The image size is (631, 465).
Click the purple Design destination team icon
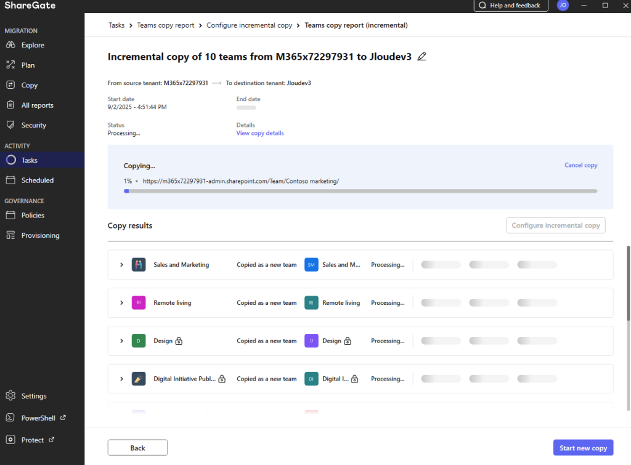[x=311, y=341]
